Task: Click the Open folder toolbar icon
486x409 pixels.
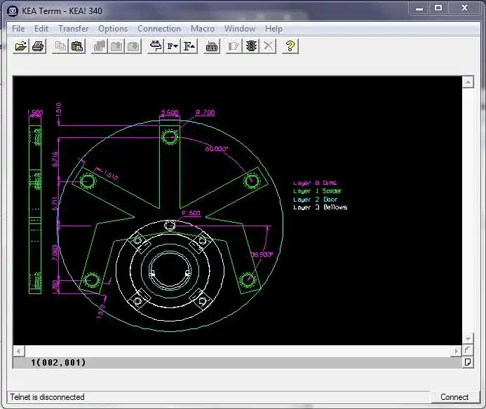Action: tap(21, 46)
